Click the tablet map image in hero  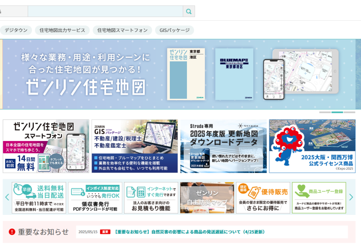308,71
